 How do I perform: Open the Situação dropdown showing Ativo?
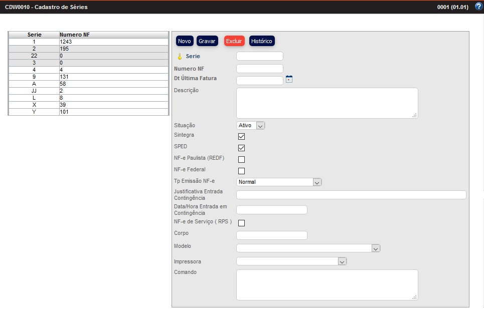point(250,126)
